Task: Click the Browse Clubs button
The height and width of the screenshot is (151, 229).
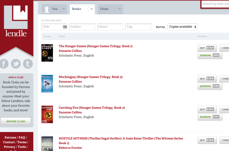Action: tap(16, 121)
